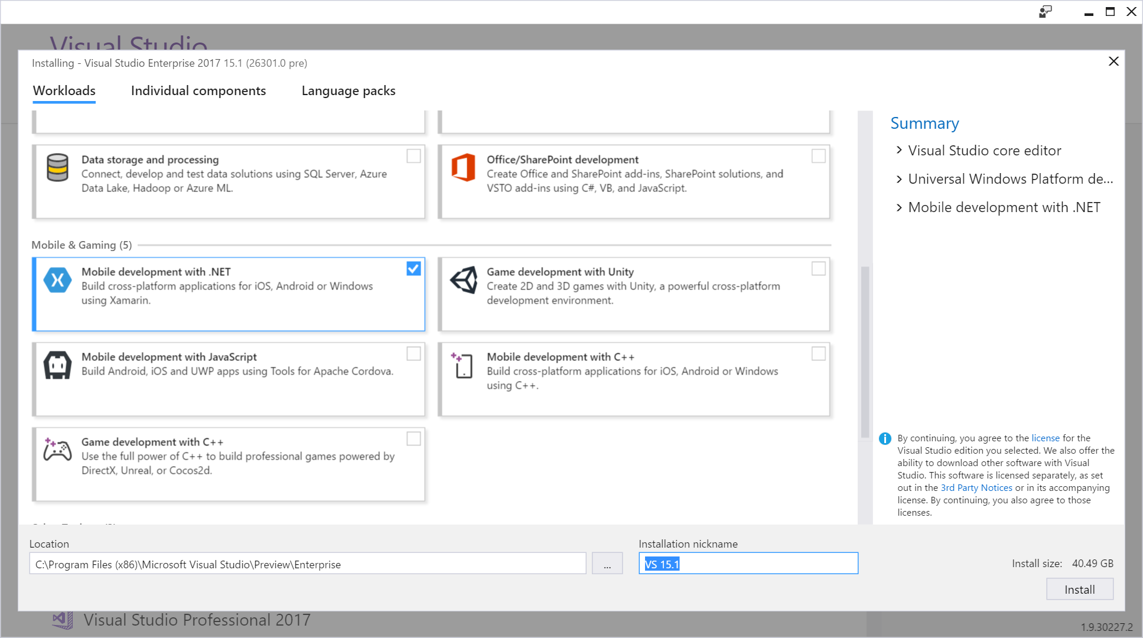Click the Install button
Image resolution: width=1143 pixels, height=638 pixels.
click(1080, 590)
